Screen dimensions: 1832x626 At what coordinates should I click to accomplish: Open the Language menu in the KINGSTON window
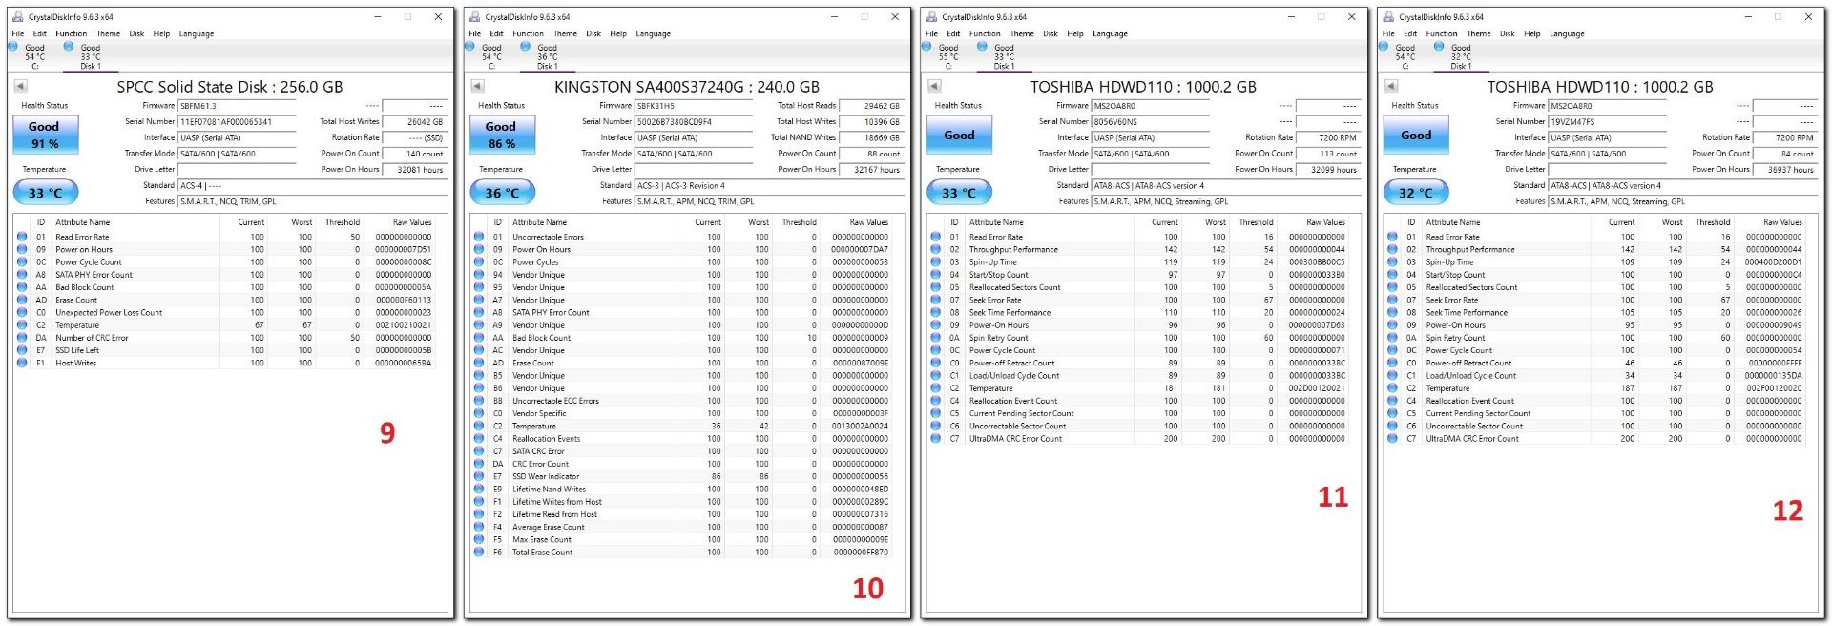tap(654, 33)
